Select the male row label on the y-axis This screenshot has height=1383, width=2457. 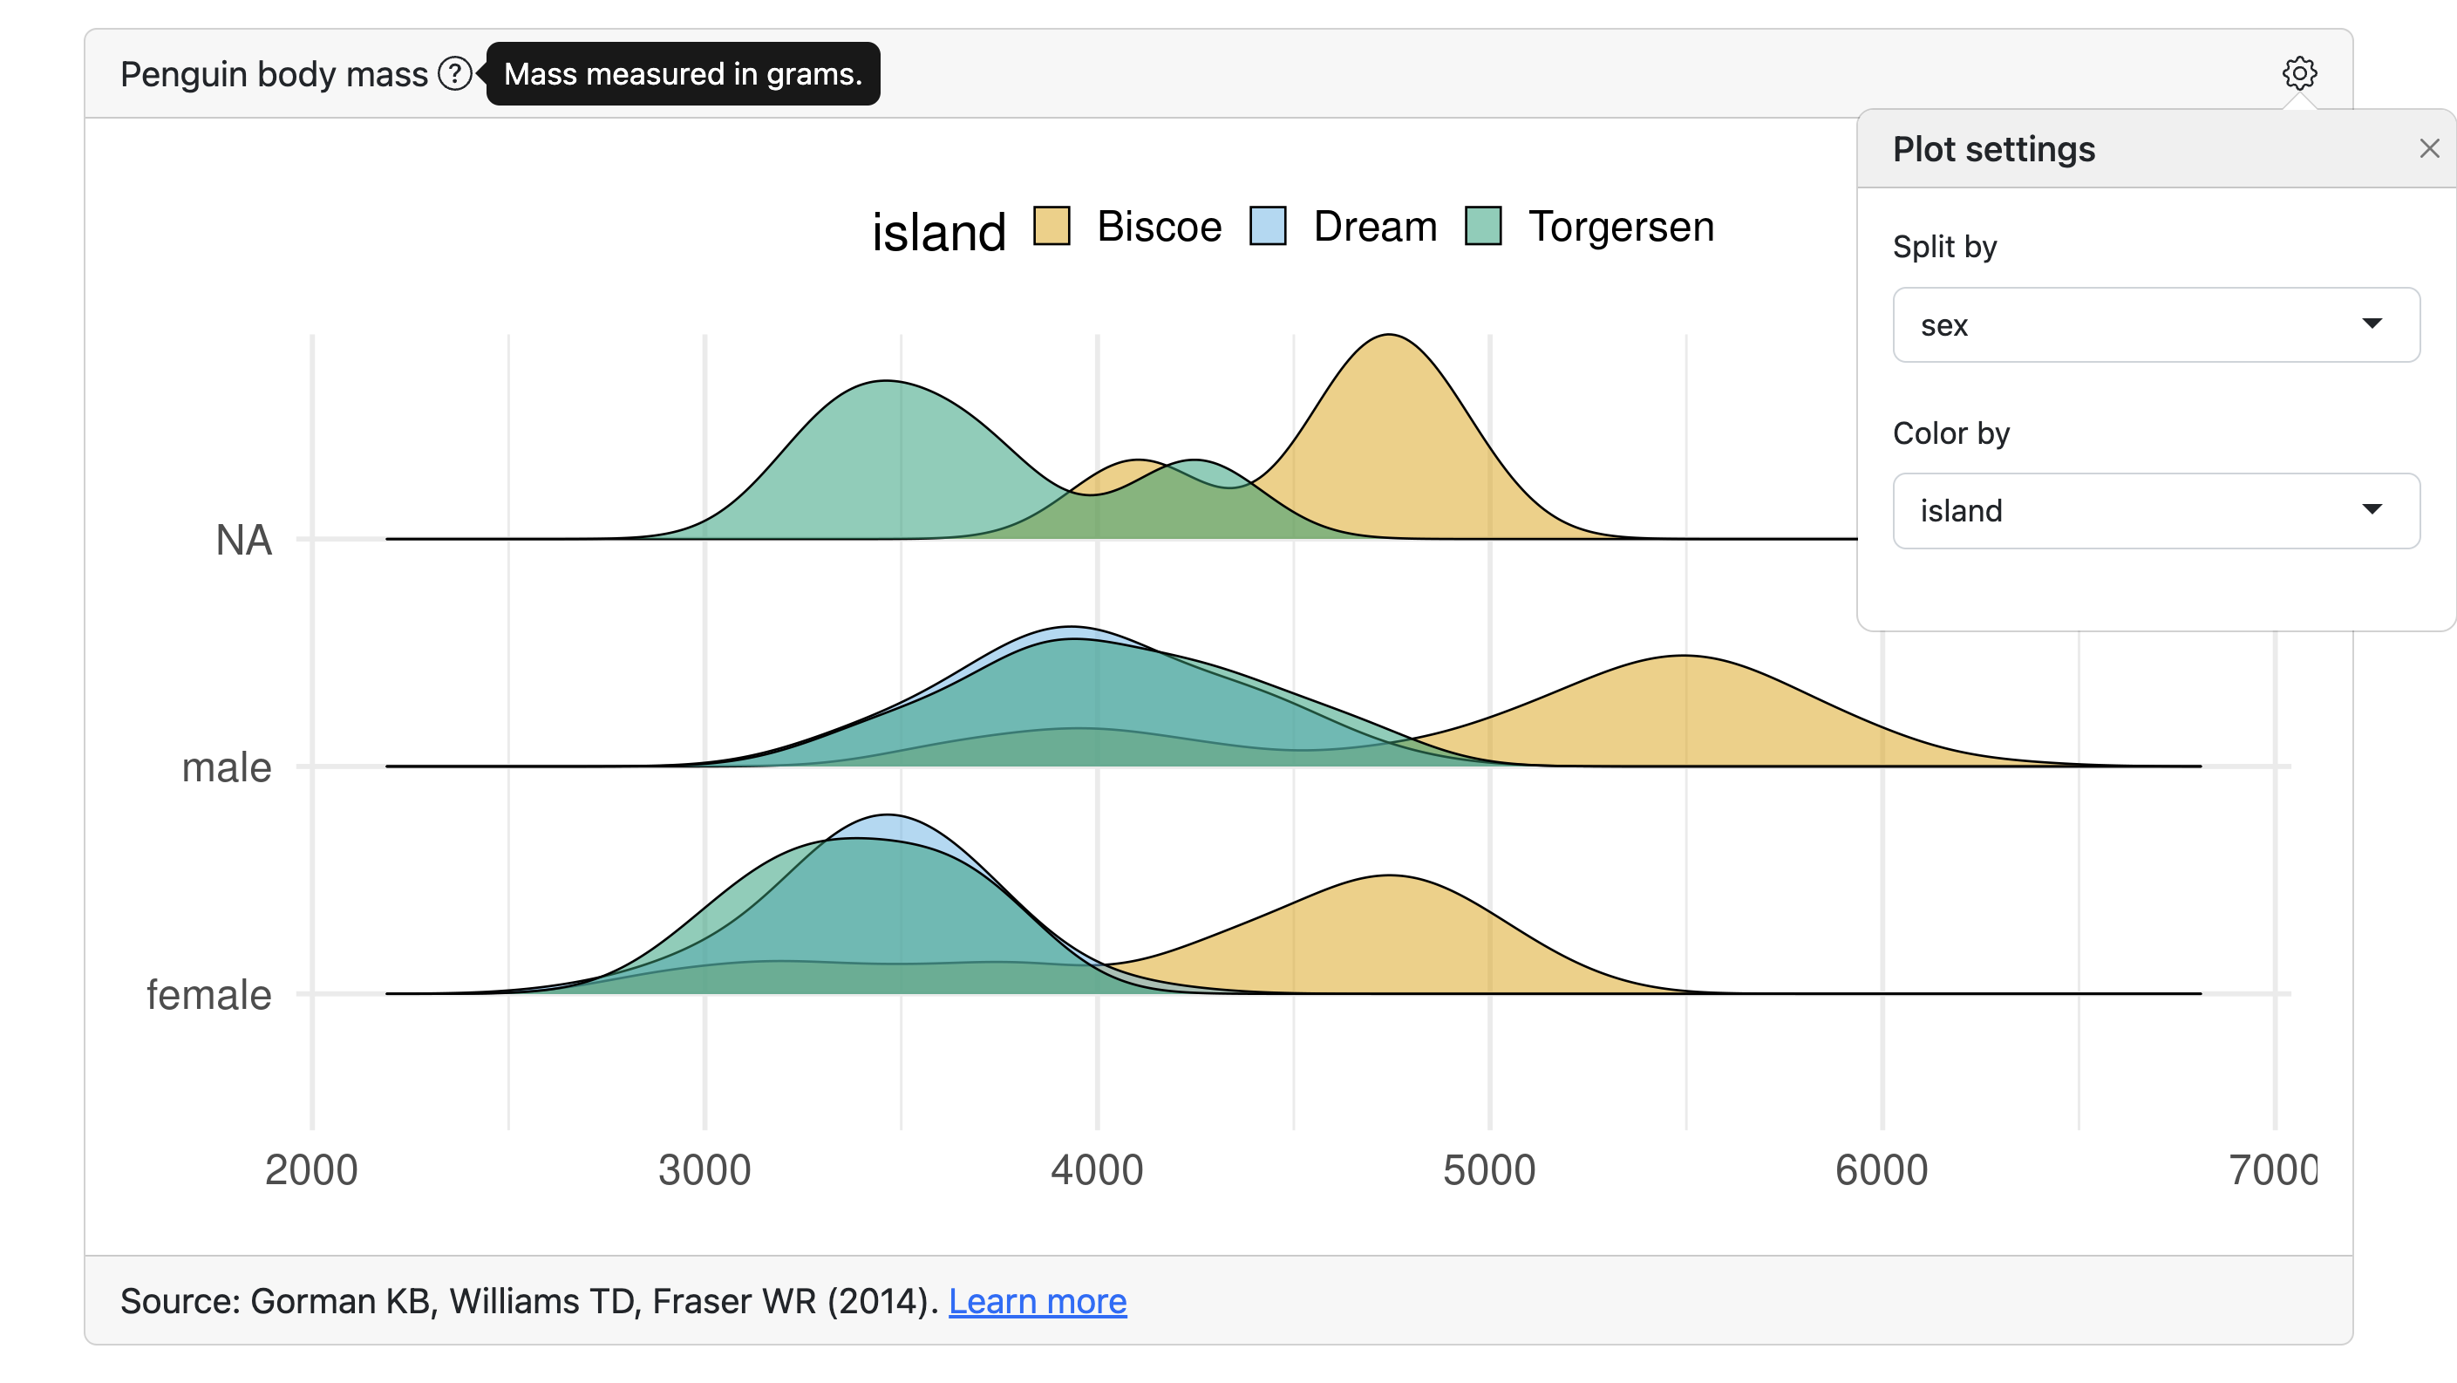(x=227, y=766)
